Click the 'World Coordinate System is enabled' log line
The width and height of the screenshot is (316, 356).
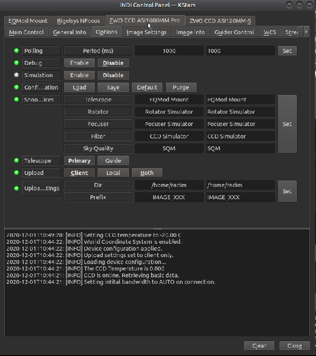pos(94,242)
